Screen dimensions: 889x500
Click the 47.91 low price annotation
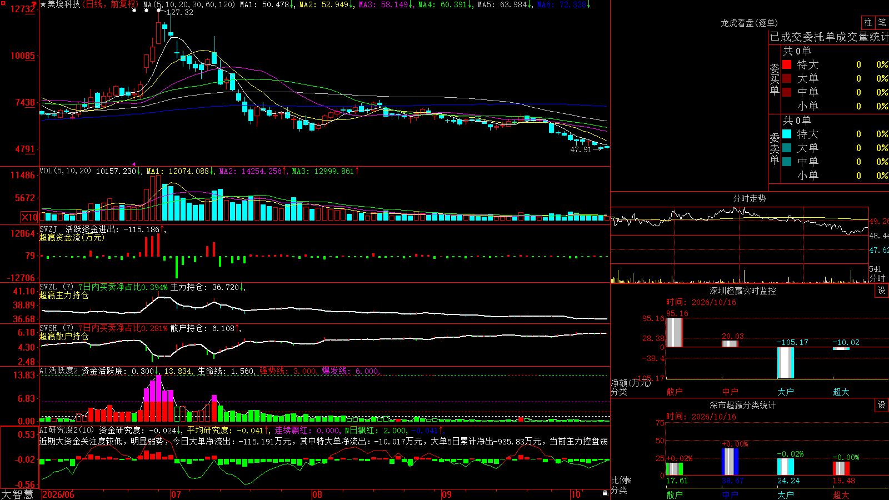pyautogui.click(x=581, y=149)
